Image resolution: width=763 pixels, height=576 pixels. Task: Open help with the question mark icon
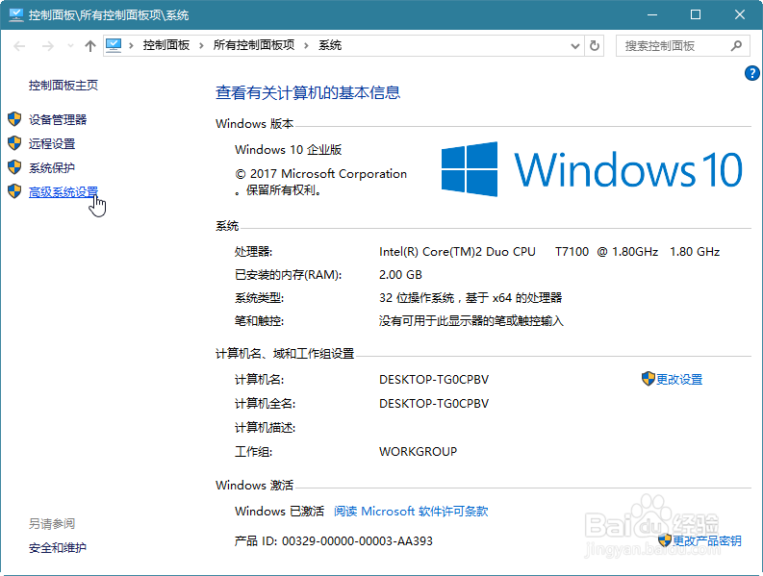tap(751, 73)
